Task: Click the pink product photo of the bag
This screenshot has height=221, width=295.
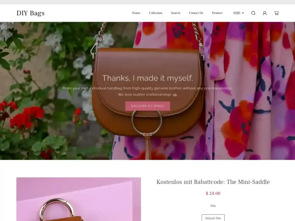Action: coord(79,199)
